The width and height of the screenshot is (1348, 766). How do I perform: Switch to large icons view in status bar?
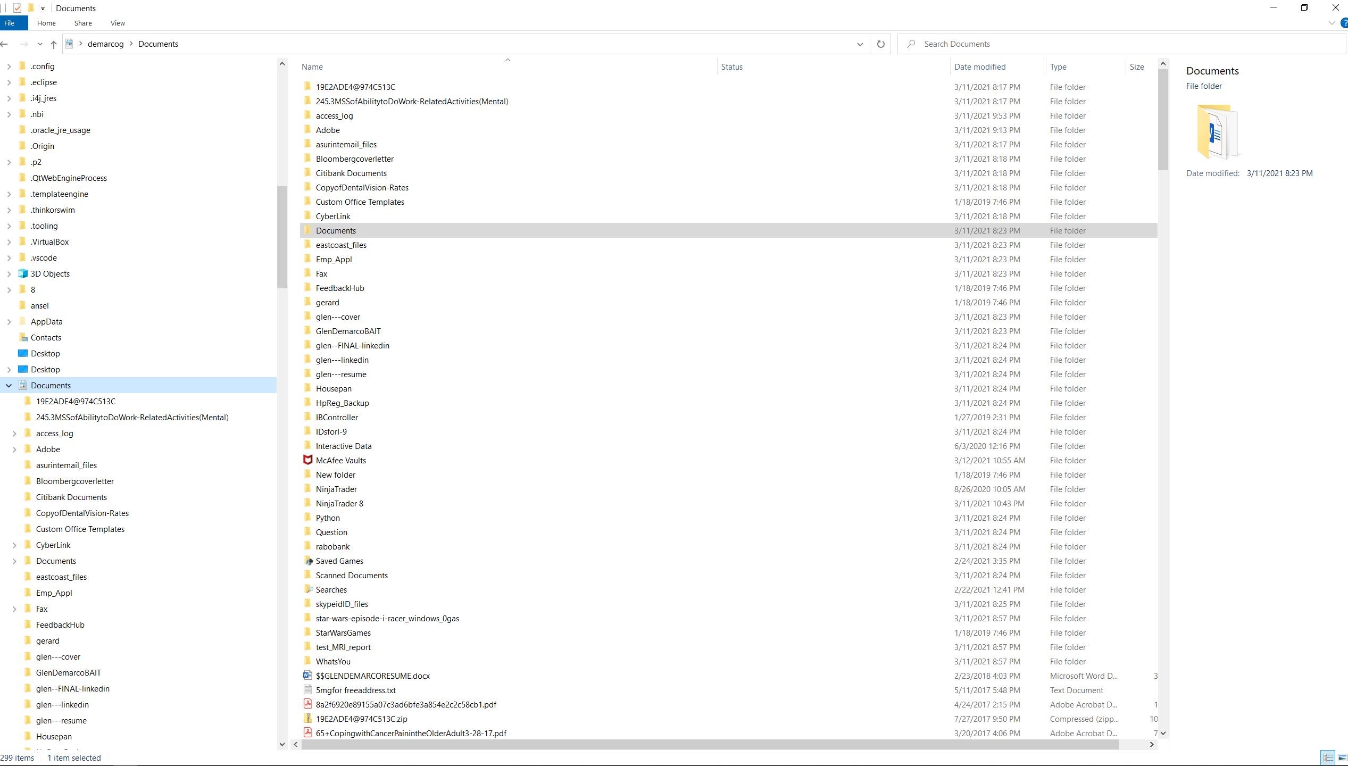(1342, 757)
